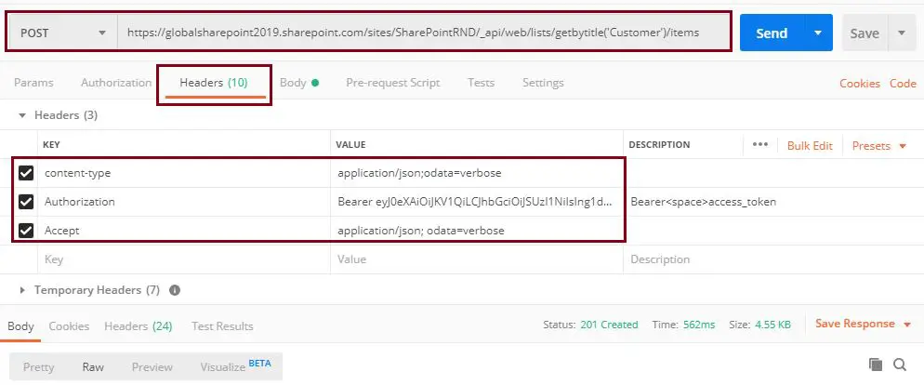Viewport: 924px width, 385px height.
Task: Open the Test Results tab
Action: (x=222, y=326)
